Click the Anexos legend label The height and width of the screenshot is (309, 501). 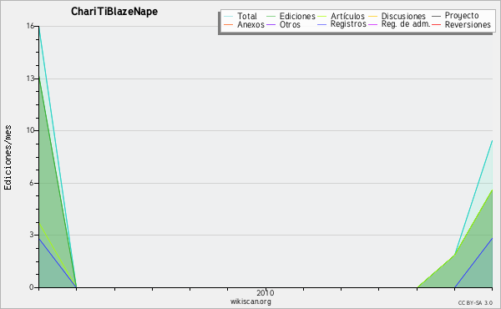[x=250, y=24]
